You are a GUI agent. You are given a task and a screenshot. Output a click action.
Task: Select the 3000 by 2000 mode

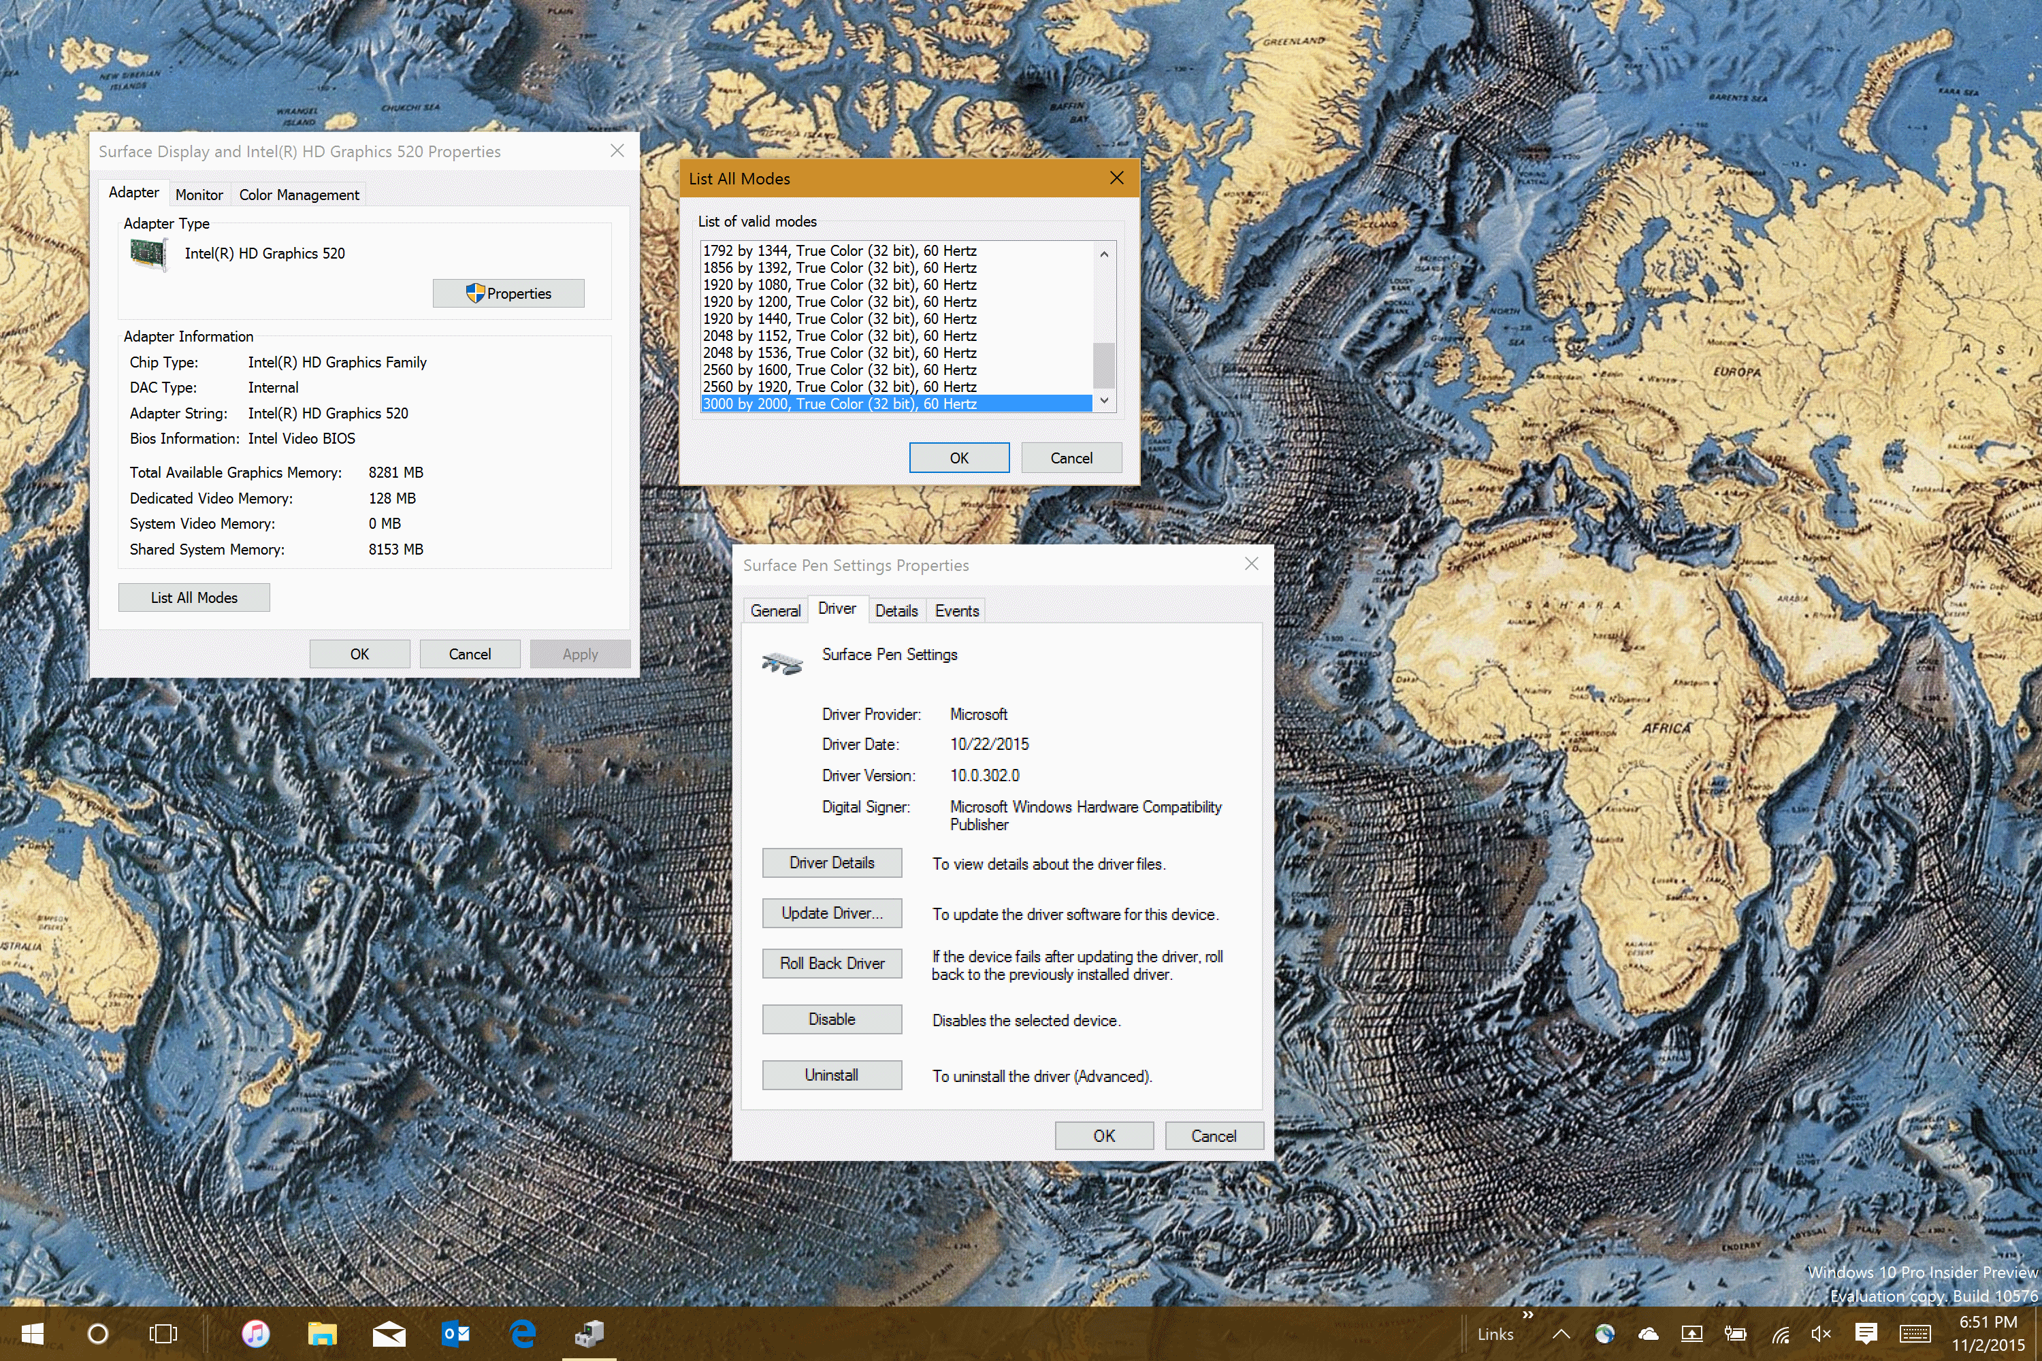(896, 404)
